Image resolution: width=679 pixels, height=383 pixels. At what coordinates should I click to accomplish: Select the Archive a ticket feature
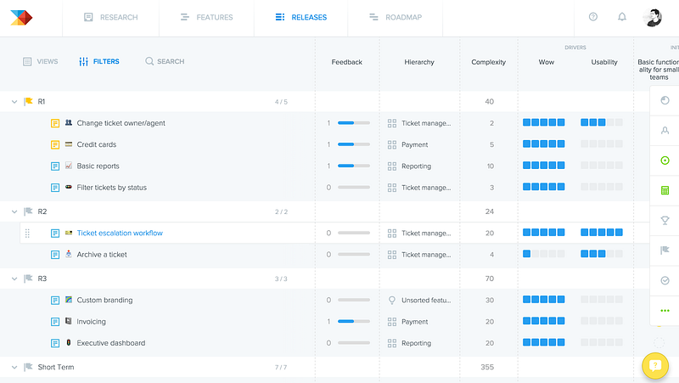(102, 255)
